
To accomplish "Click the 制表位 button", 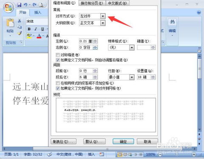I will tap(63, 142).
